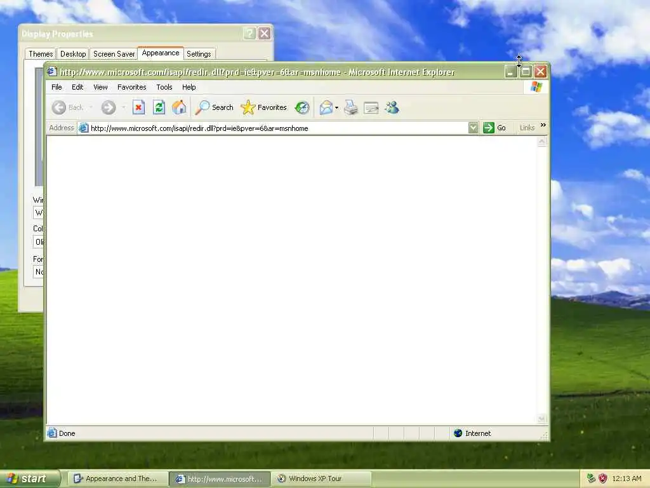650x488 pixels.
Task: Switch to Appearance and Themes taskbar button
Action: point(117,479)
